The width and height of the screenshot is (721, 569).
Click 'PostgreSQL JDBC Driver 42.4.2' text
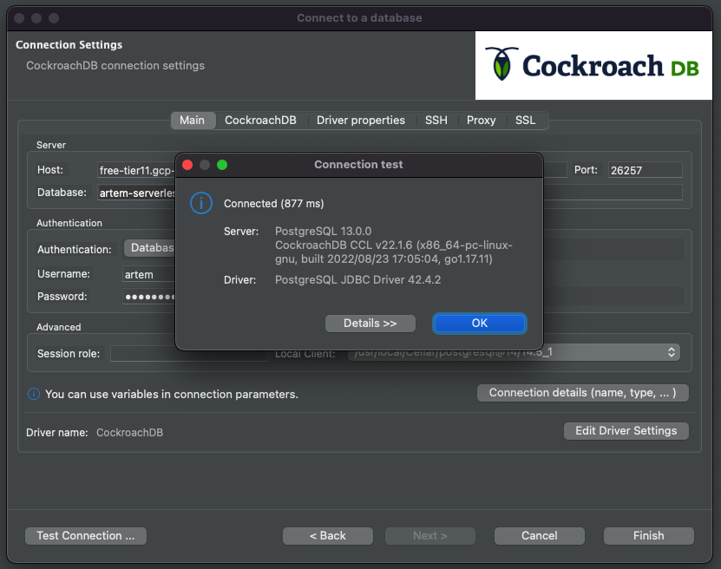(357, 280)
